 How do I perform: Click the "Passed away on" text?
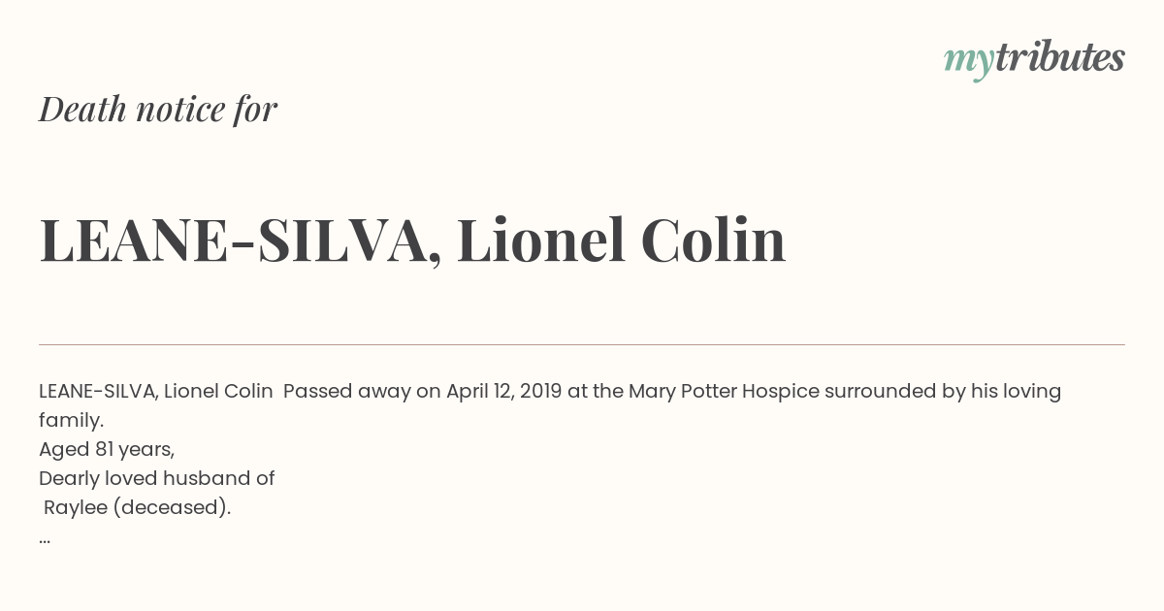pos(362,392)
